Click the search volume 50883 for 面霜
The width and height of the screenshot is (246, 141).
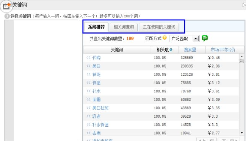tap(186, 100)
